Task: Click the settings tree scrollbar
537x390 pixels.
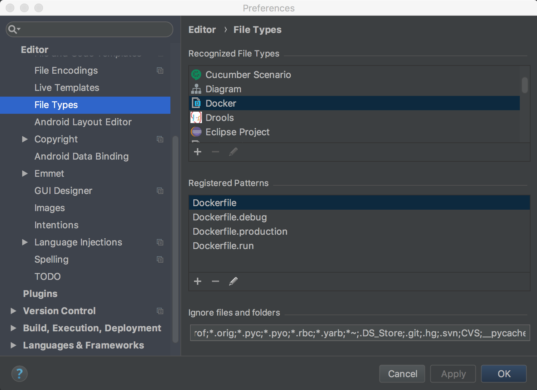Action: point(175,239)
